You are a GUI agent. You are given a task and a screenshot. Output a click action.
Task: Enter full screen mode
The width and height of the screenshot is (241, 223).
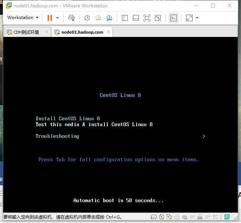[x=147, y=18]
